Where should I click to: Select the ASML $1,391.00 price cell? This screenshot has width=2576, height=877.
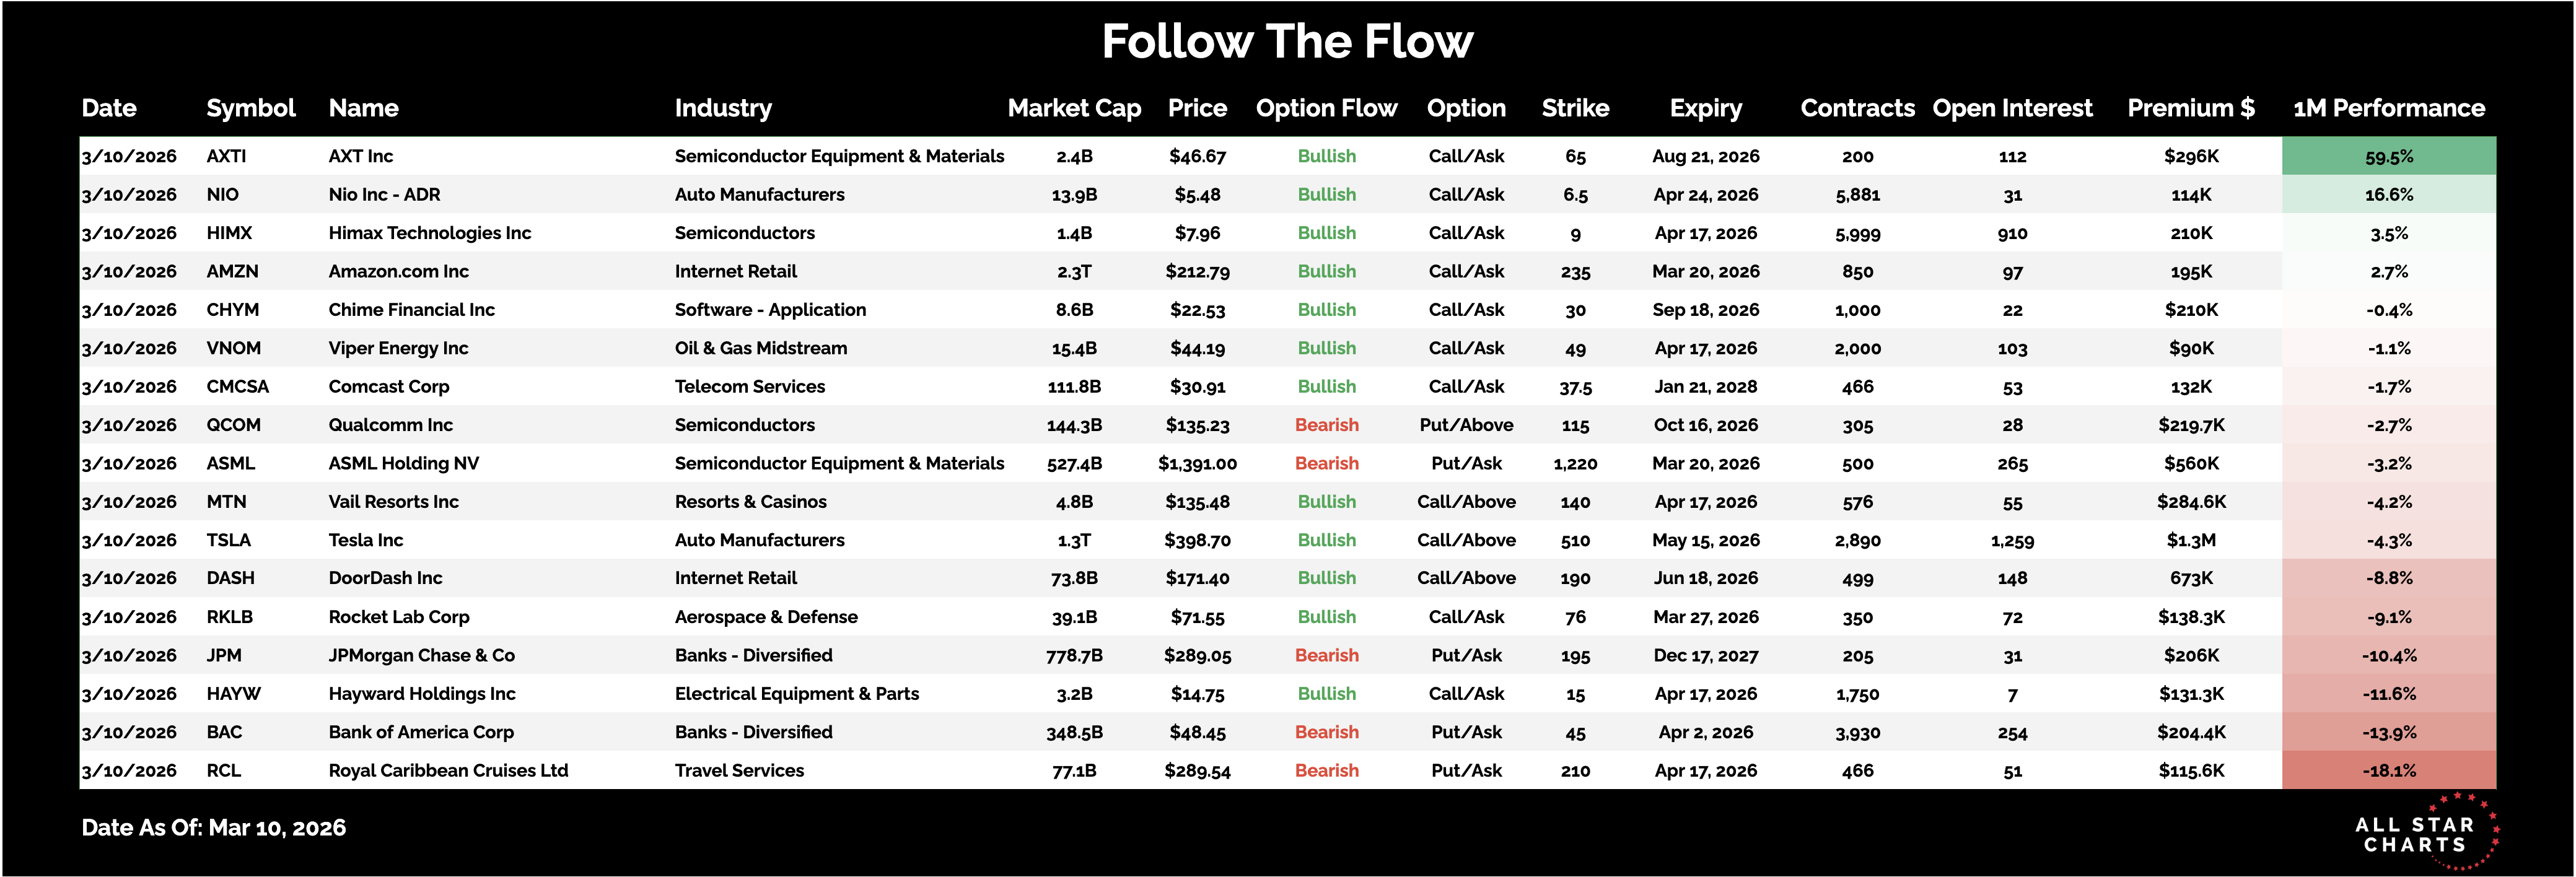click(1197, 464)
